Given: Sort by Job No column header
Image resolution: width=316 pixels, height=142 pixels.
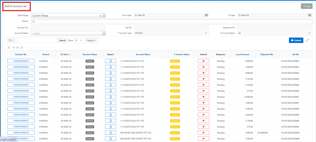Looking at the screenshot, I should [x=295, y=54].
